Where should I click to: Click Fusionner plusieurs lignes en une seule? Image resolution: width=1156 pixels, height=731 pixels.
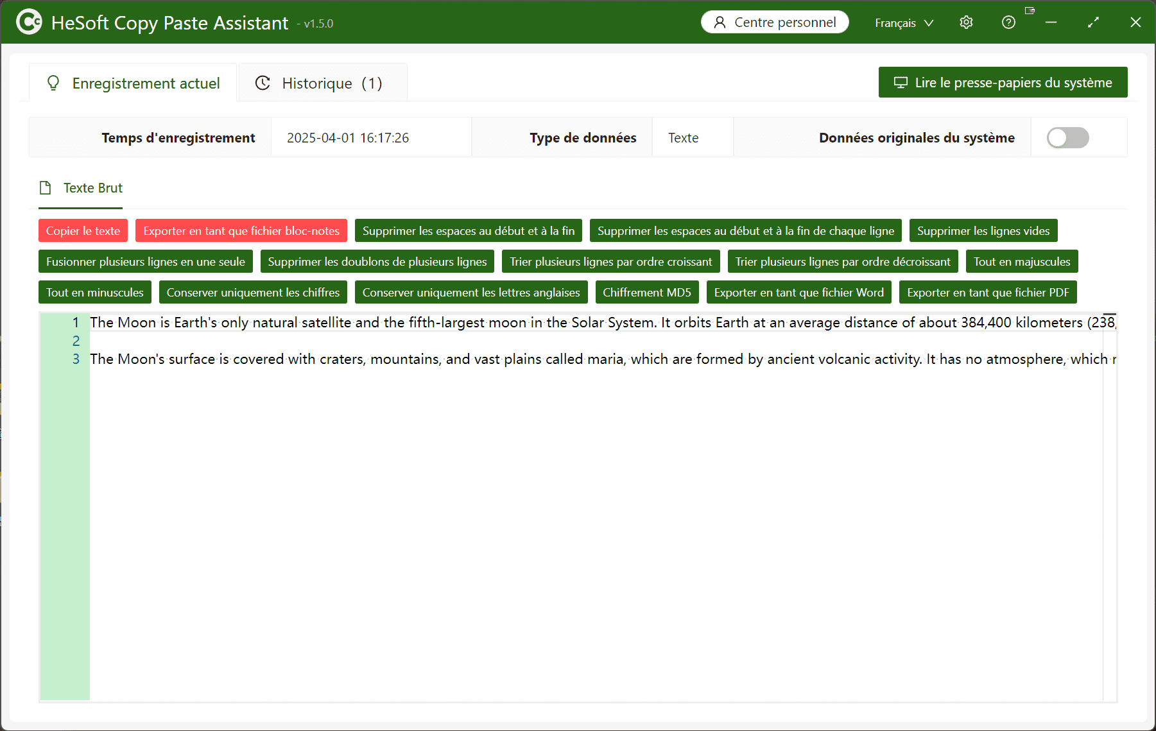(146, 261)
